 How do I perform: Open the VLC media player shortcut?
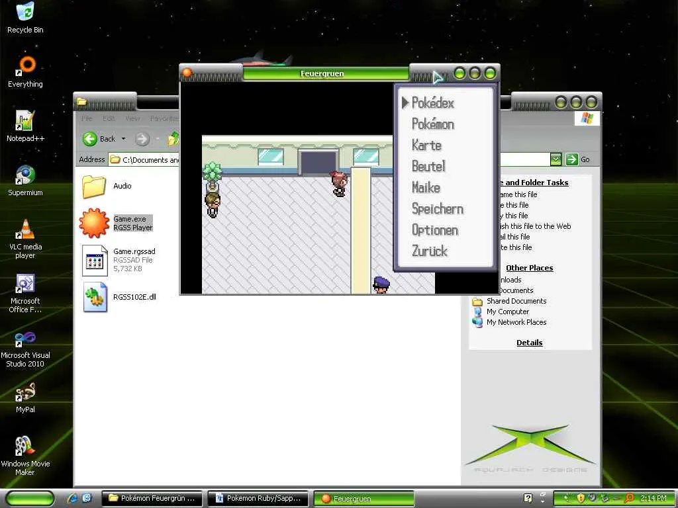pos(25,239)
